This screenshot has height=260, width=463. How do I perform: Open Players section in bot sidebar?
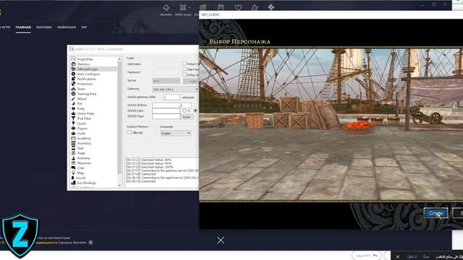[82, 129]
